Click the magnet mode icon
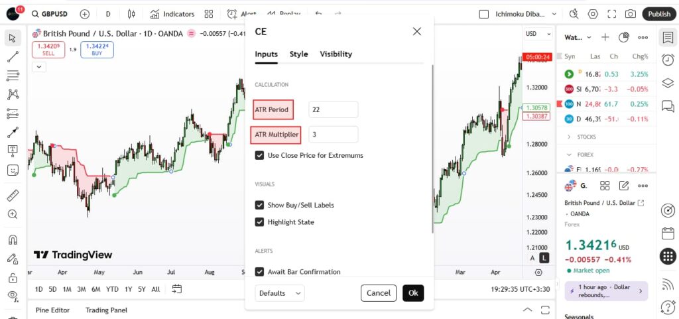679x319 pixels. point(13,239)
